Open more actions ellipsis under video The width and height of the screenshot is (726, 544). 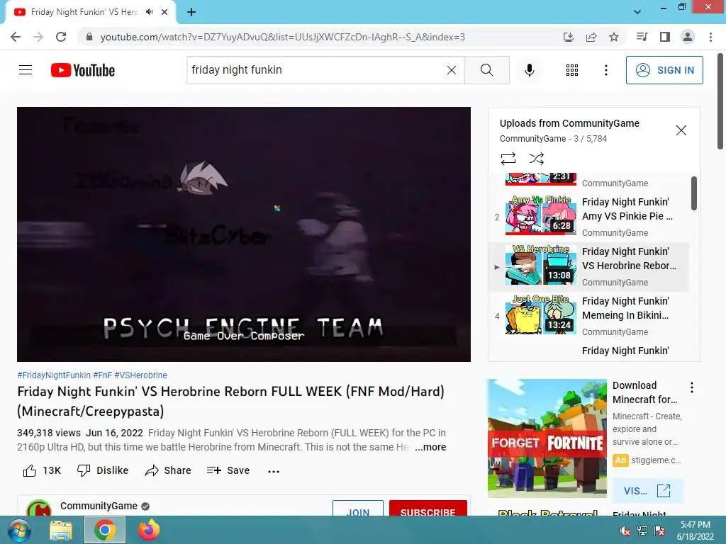coord(274,471)
